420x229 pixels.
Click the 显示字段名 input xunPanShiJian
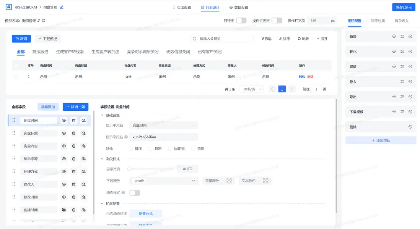point(163,137)
